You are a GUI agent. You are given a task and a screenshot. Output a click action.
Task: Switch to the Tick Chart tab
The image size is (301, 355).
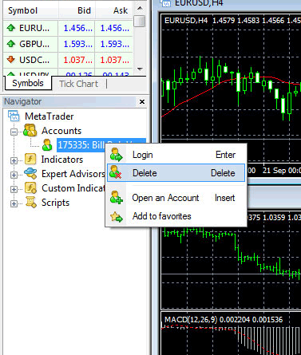click(79, 84)
